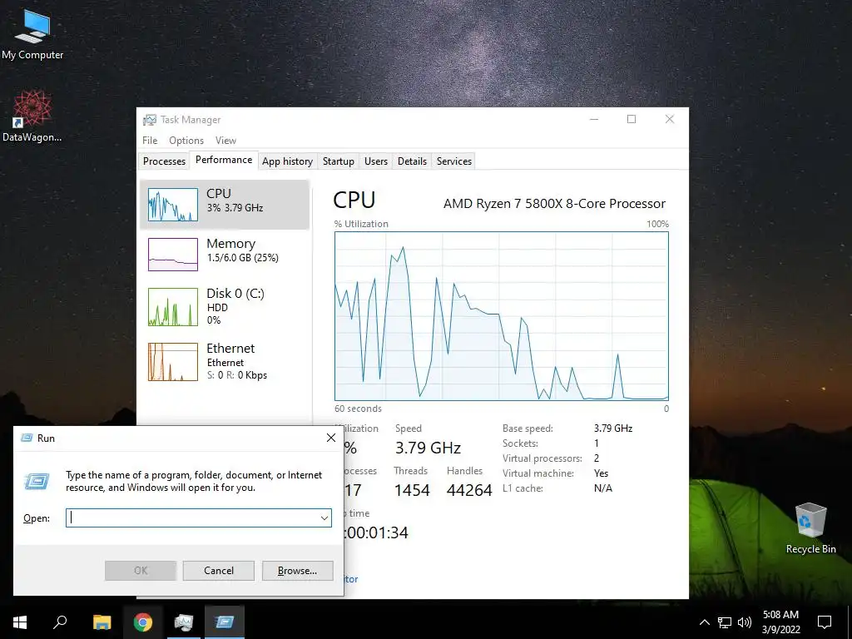Switch to the App history tab
Viewport: 852px width, 639px height.
[x=287, y=161]
